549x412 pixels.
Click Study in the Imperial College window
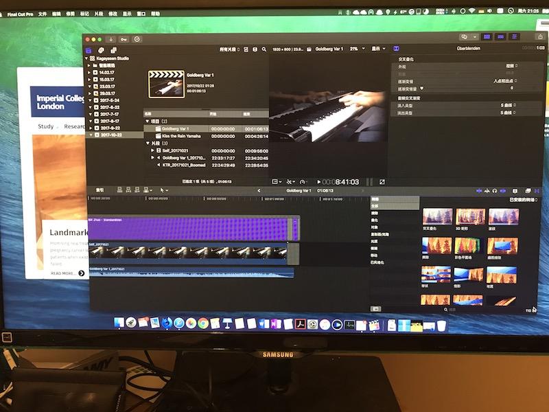(x=46, y=126)
